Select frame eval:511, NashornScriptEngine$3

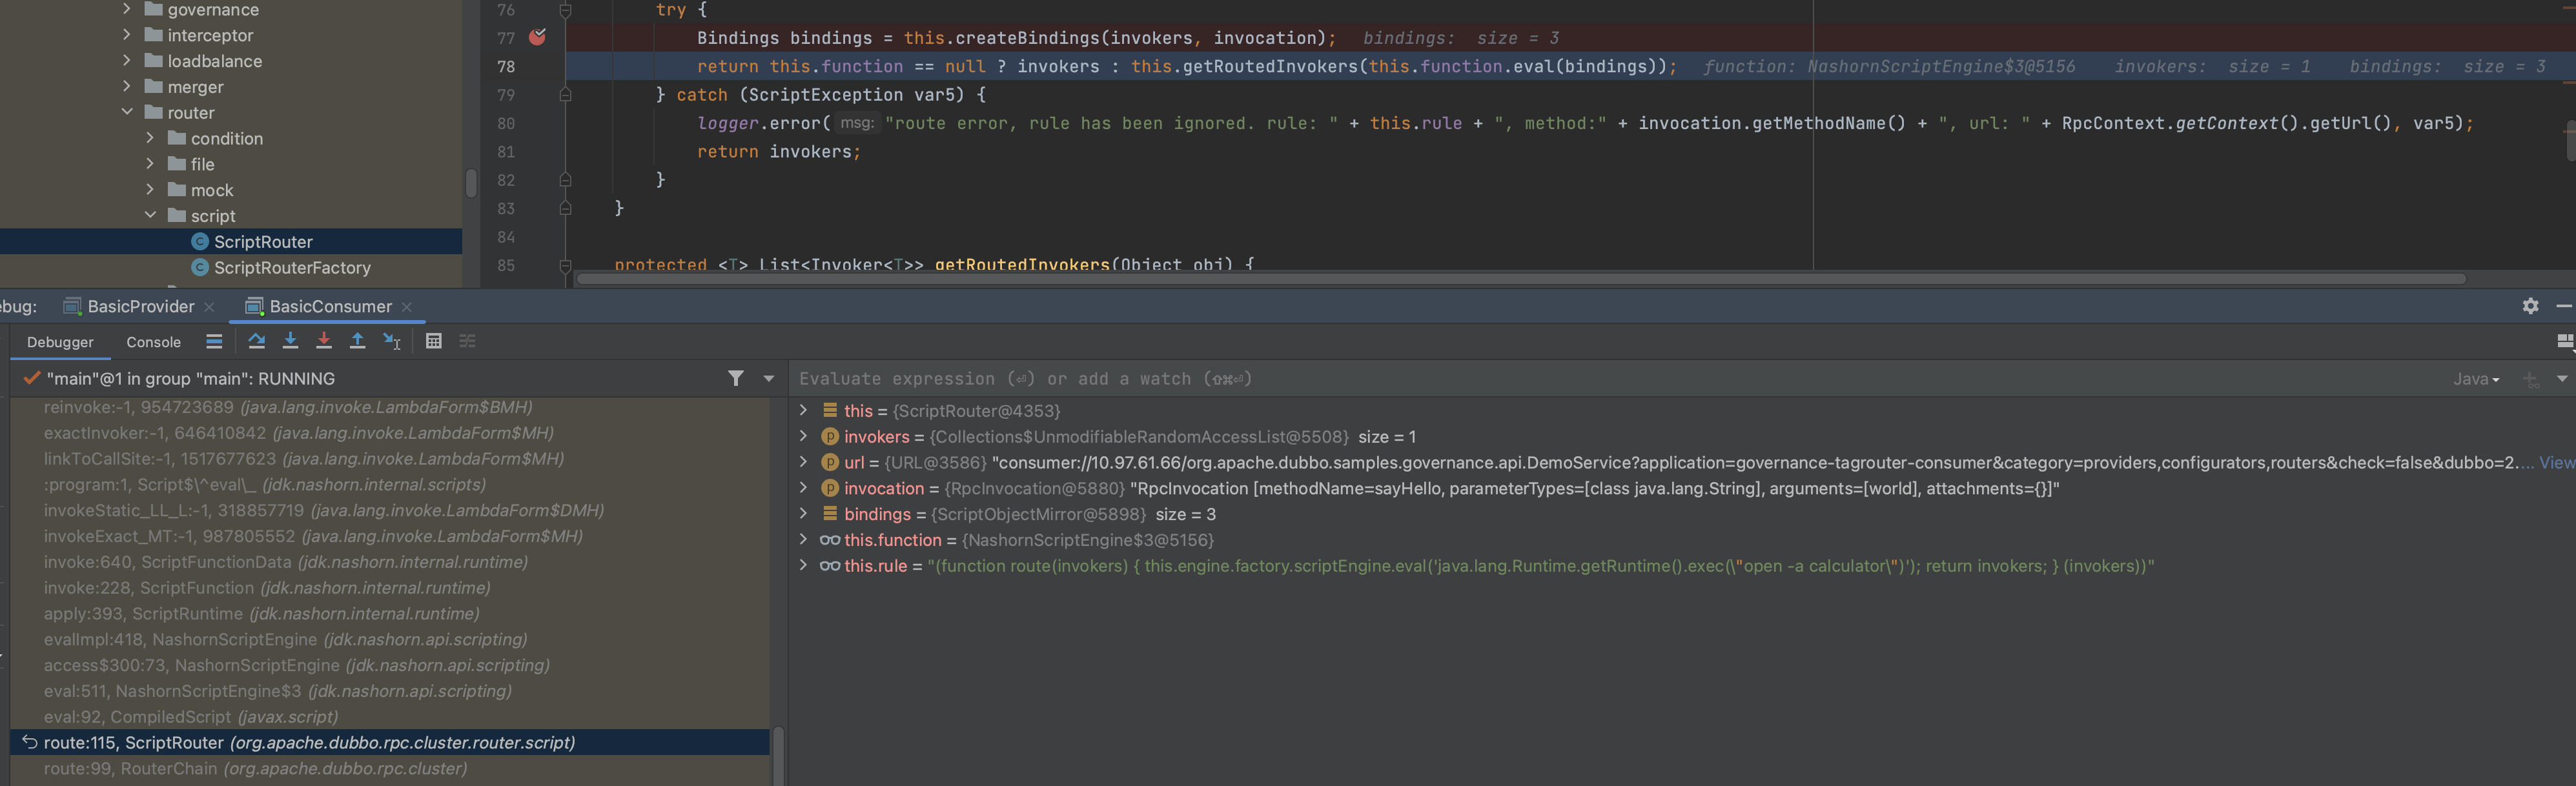click(390, 691)
